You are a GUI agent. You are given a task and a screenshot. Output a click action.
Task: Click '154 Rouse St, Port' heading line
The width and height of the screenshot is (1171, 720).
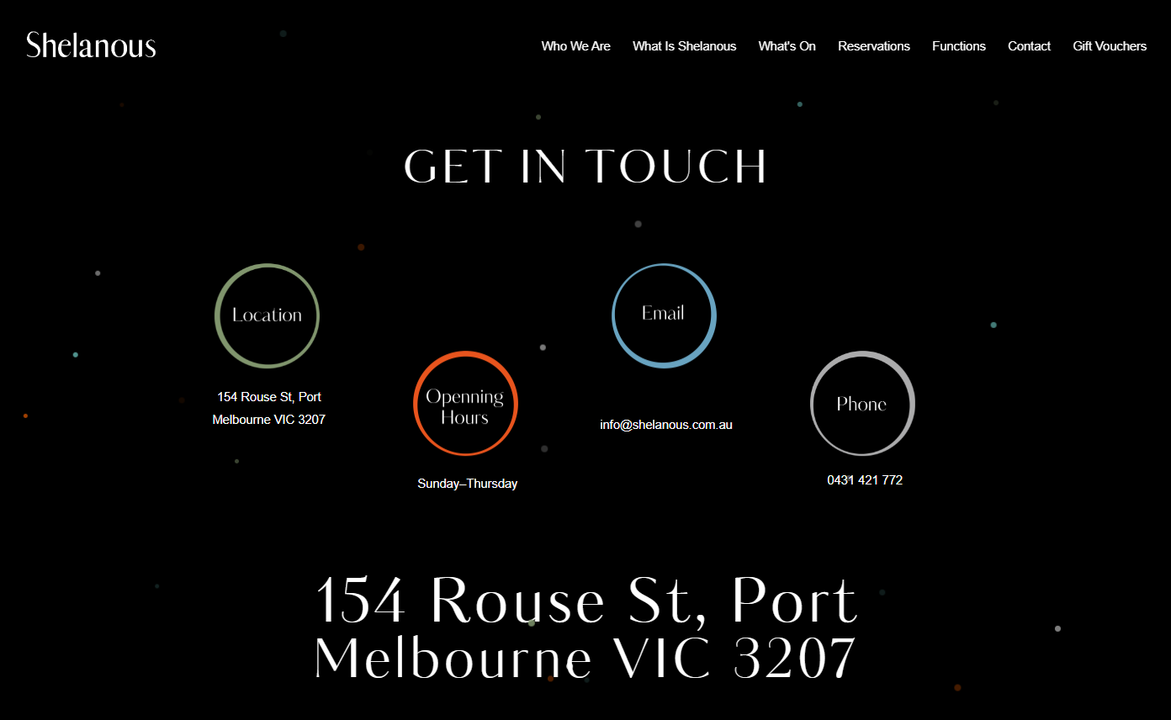pos(585,599)
